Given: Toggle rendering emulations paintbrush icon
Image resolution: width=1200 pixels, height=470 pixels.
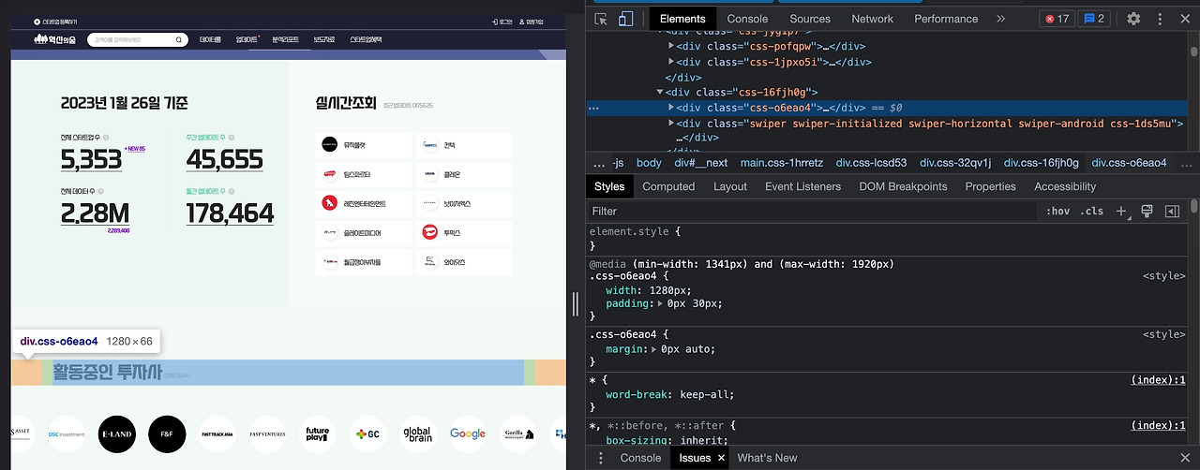Looking at the screenshot, I should (x=1147, y=212).
